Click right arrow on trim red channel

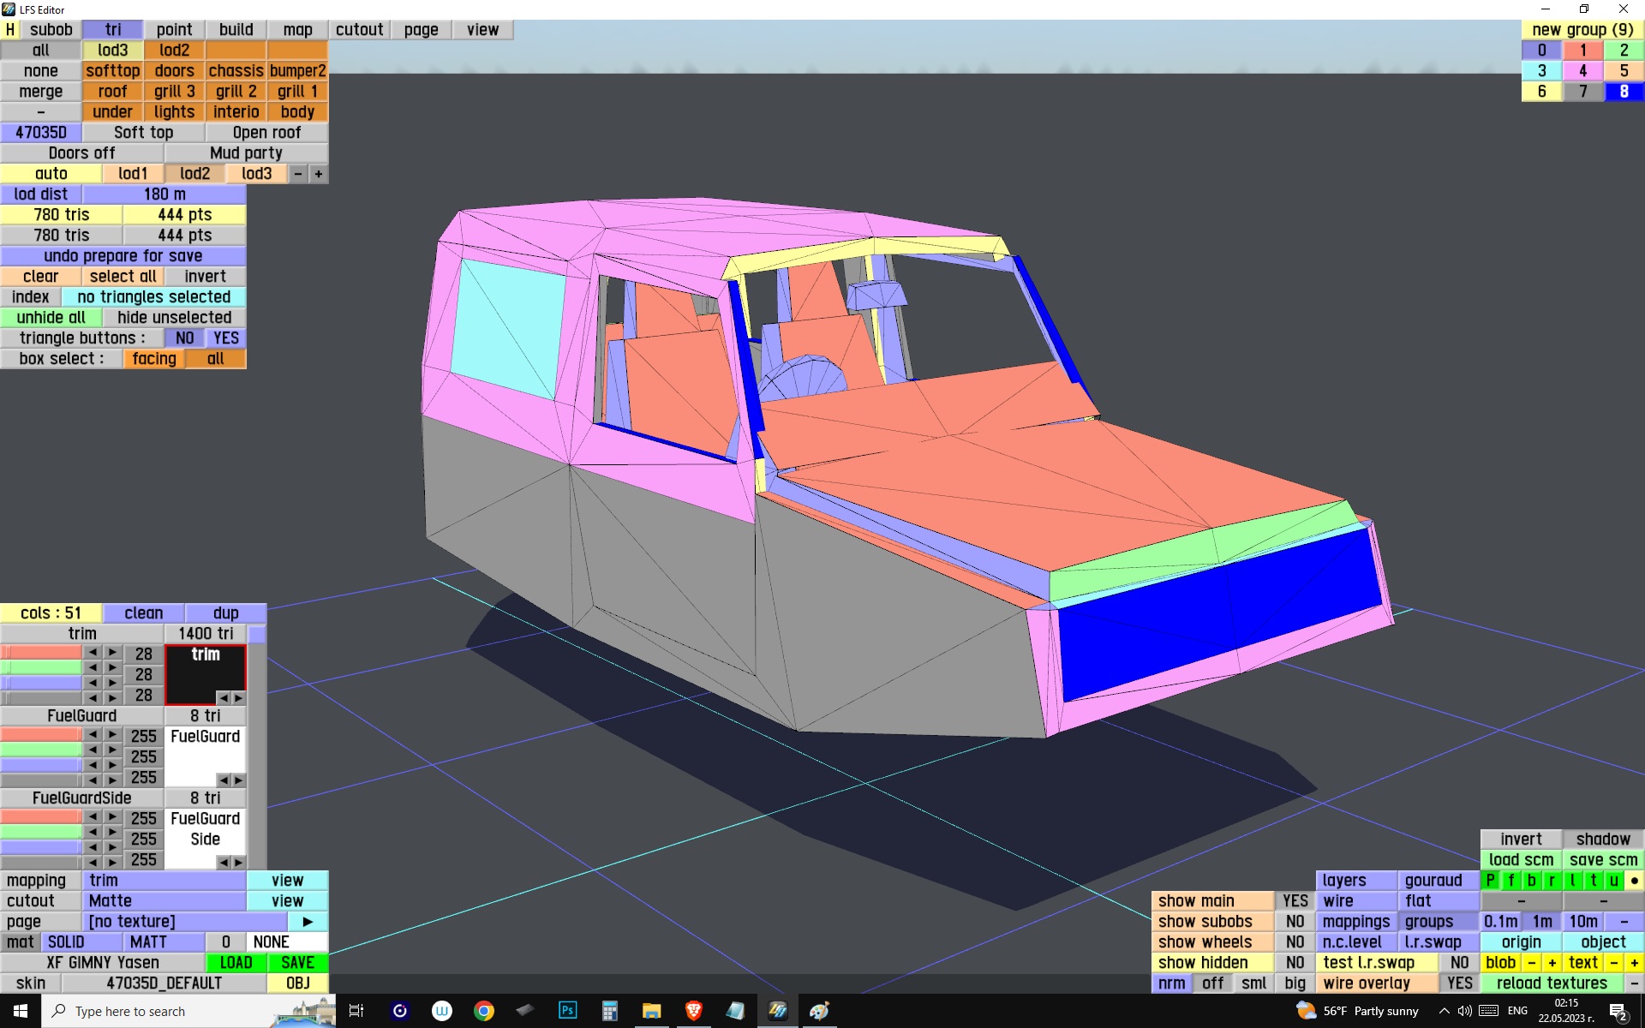(x=112, y=653)
